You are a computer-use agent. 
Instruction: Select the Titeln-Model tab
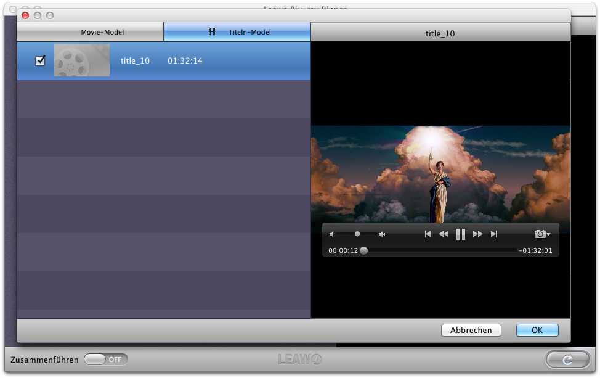(237, 32)
